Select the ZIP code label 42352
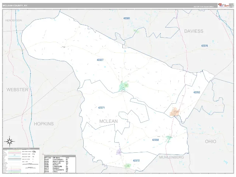The height and width of the screenshot is (177, 236). [197, 92]
